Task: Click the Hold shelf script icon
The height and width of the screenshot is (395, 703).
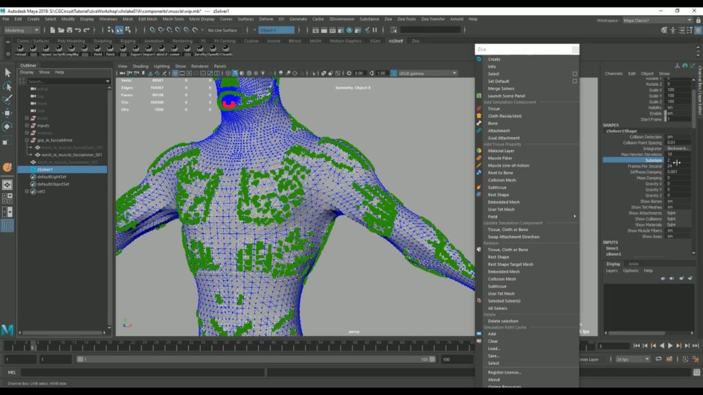Action: (x=97, y=50)
